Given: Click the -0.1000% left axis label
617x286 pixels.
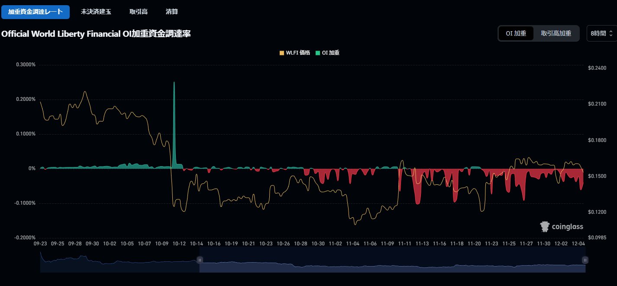Looking at the screenshot, I should click(x=25, y=203).
